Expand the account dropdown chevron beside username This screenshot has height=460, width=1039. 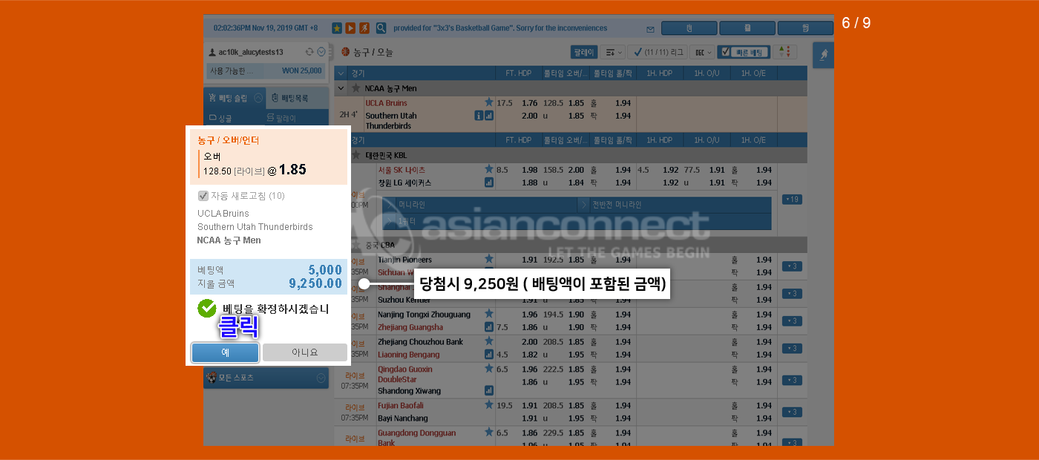[x=321, y=52]
